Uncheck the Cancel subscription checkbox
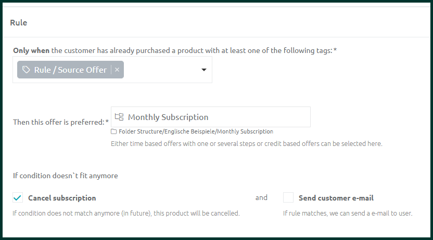 (18, 197)
